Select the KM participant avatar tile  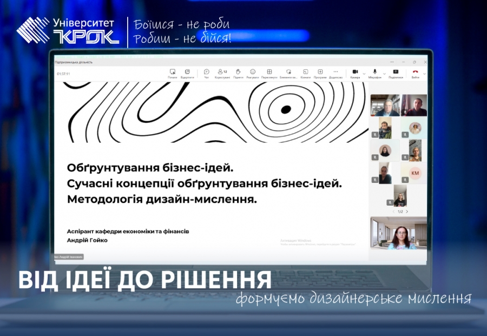[x=415, y=173]
